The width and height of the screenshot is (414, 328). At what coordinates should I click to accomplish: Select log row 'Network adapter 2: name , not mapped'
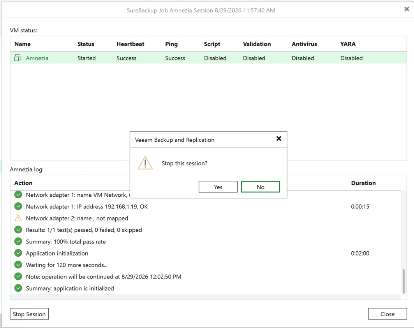(205, 218)
